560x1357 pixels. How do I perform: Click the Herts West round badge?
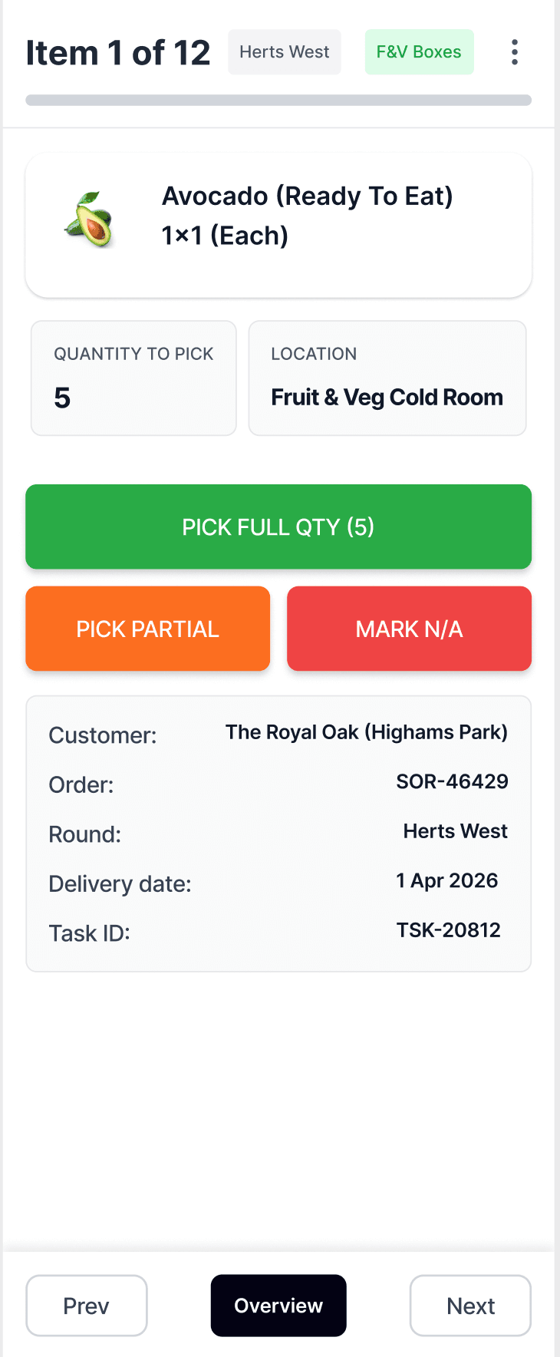click(285, 52)
